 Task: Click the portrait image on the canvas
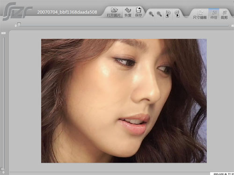point(124,101)
